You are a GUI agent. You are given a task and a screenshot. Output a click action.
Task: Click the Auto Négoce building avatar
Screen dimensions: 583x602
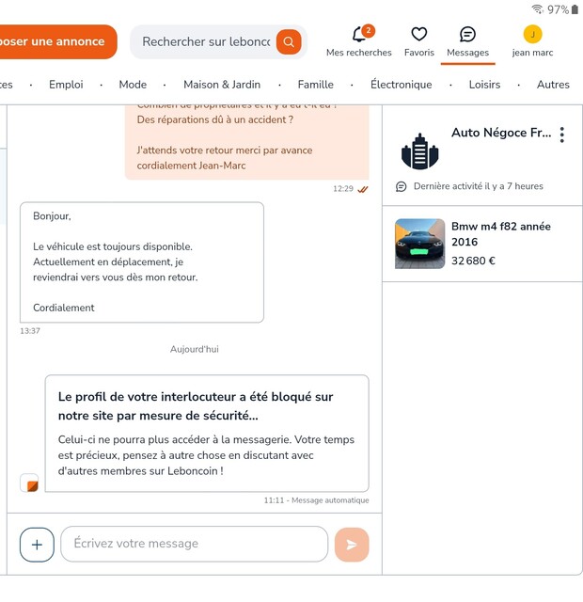click(x=419, y=151)
